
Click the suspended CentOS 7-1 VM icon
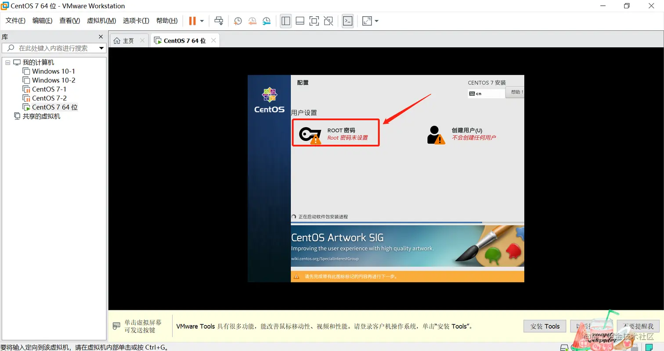click(x=26, y=90)
